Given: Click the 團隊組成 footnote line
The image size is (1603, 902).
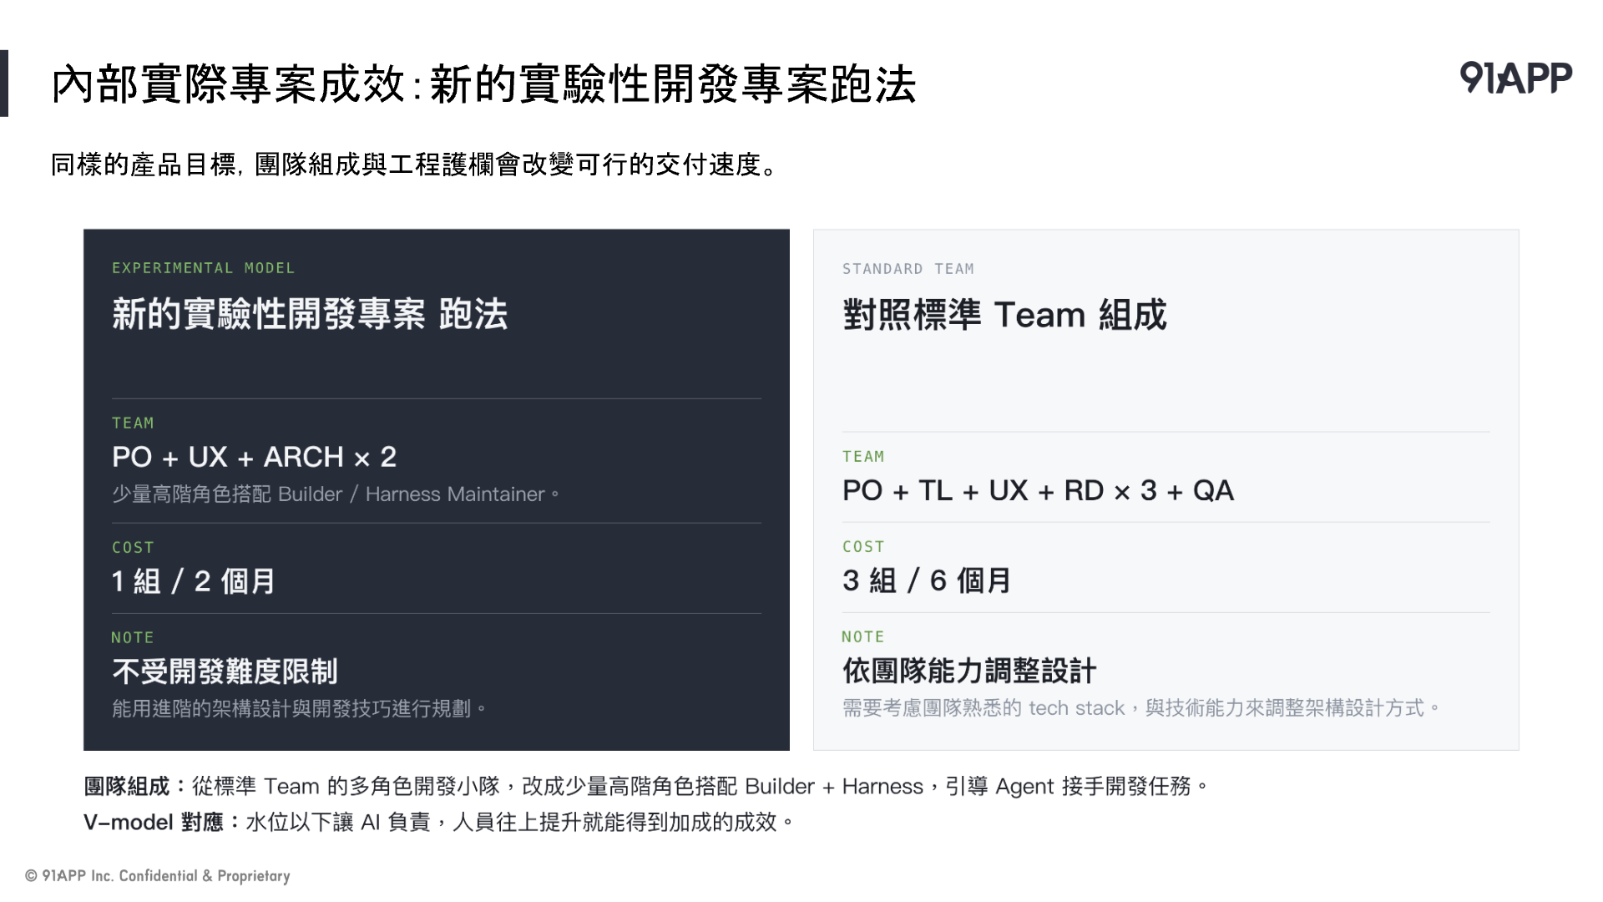Looking at the screenshot, I should [646, 787].
